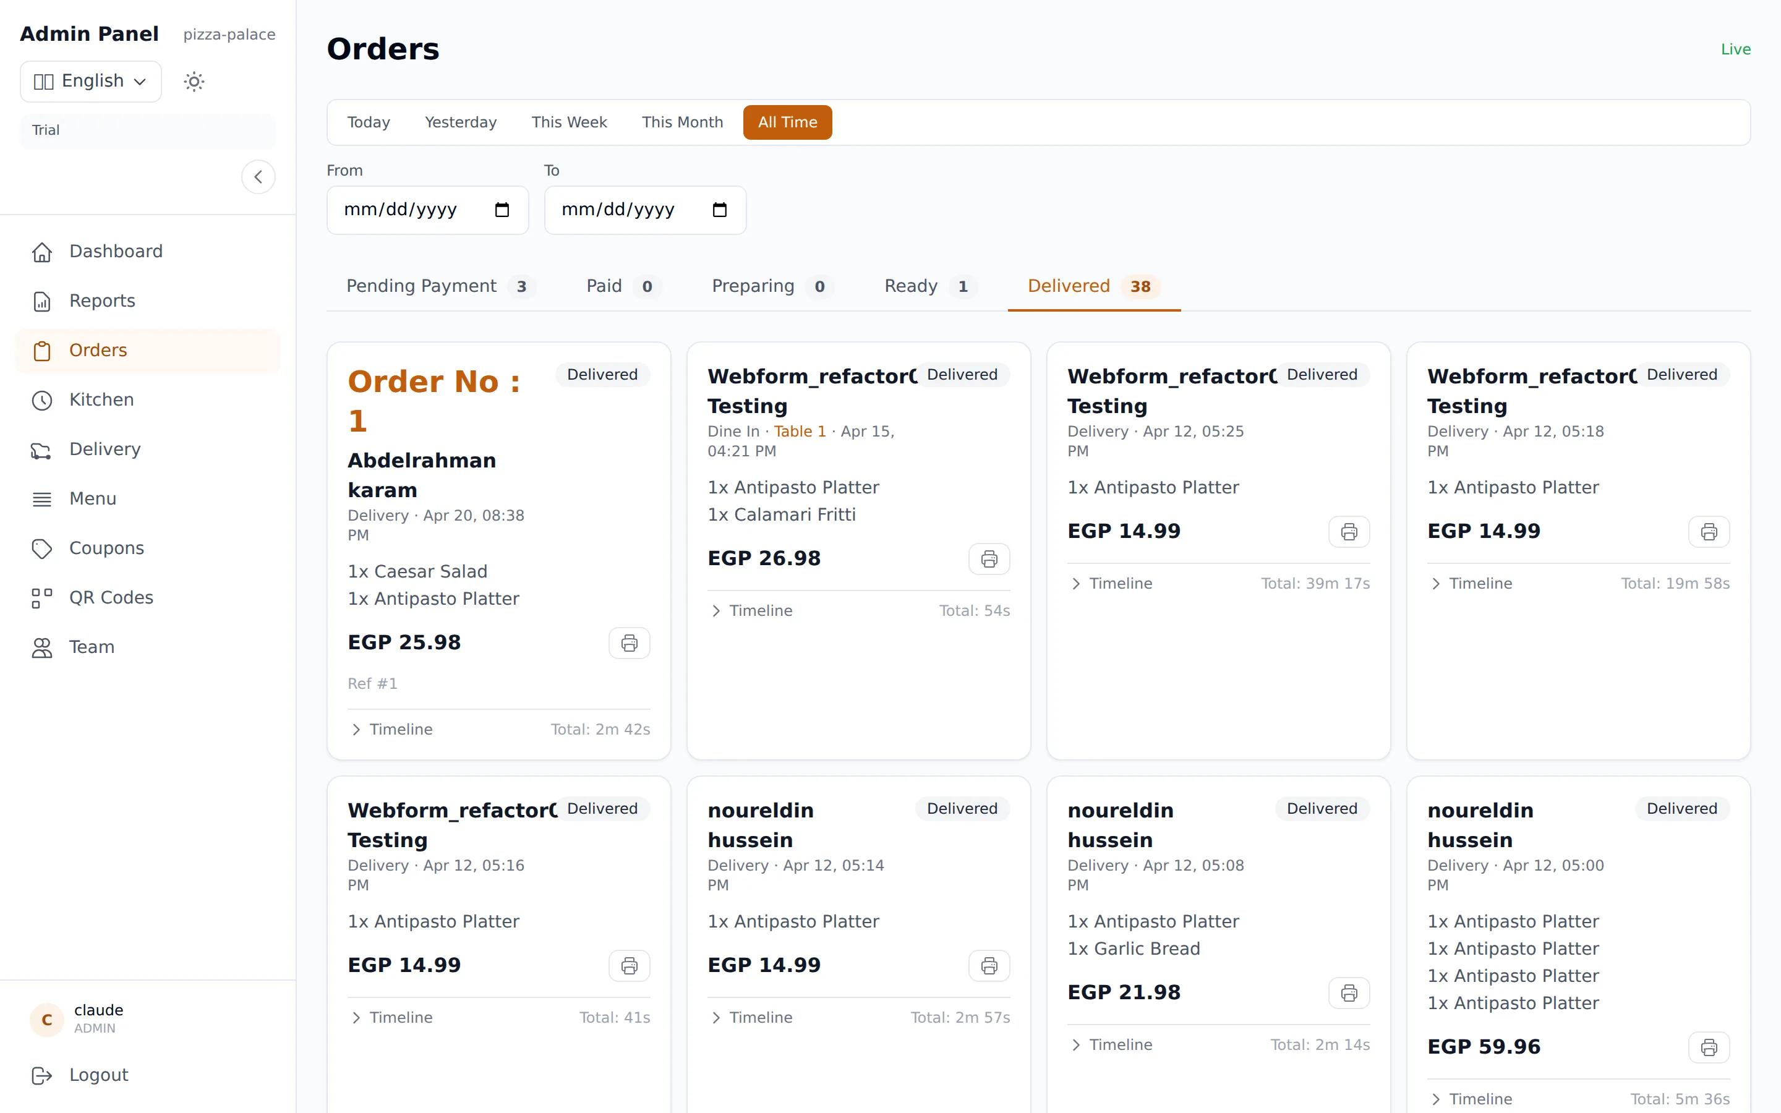The height and width of the screenshot is (1113, 1781).
Task: Open the English language dropdown
Action: 90,81
